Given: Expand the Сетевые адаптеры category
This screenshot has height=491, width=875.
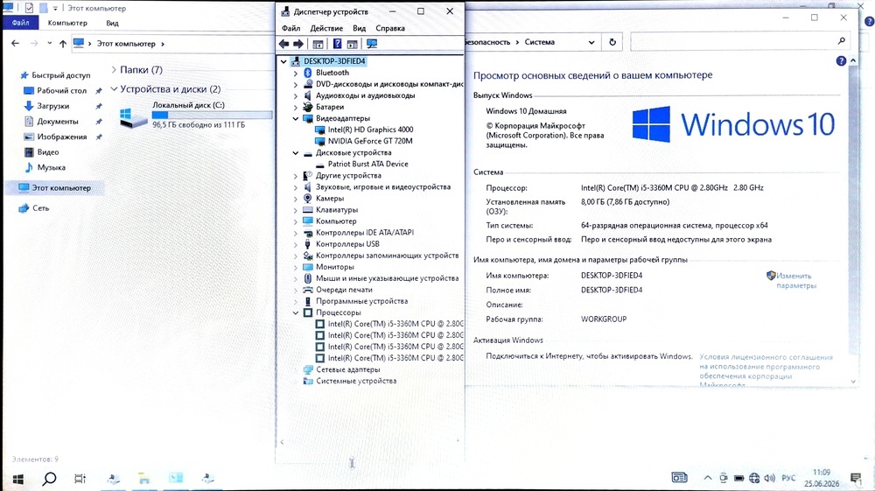Looking at the screenshot, I should pos(295,370).
